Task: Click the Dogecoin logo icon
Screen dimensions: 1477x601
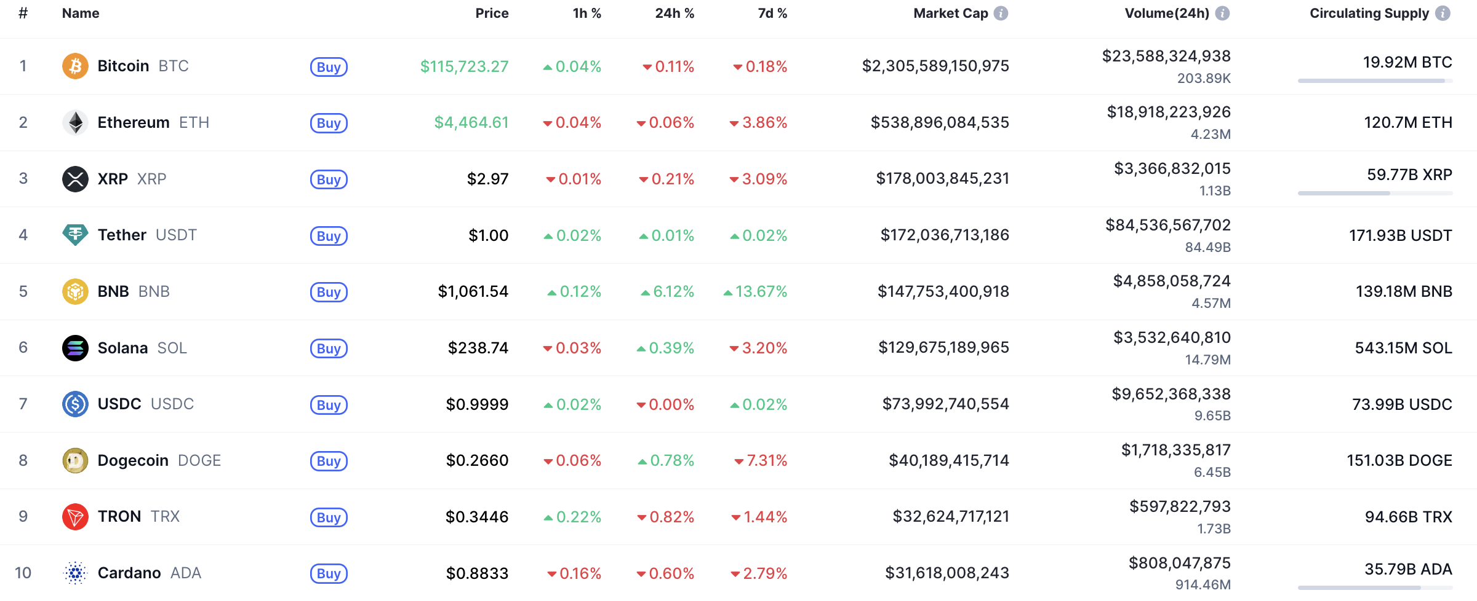Action: click(x=75, y=460)
